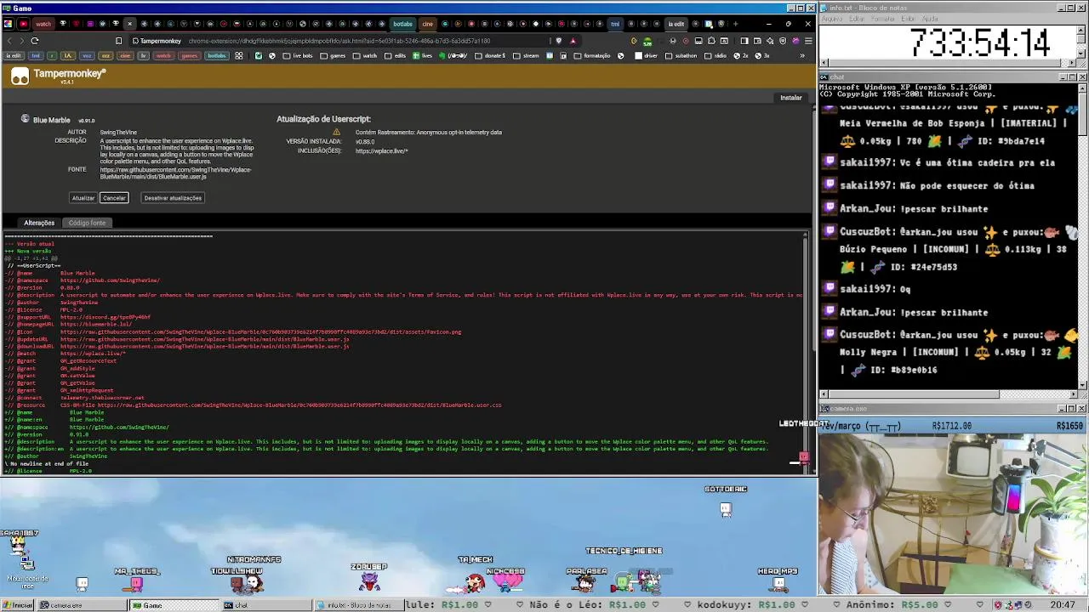Open the browser menu hamburger icon
The width and height of the screenshot is (1089, 612).
(808, 41)
